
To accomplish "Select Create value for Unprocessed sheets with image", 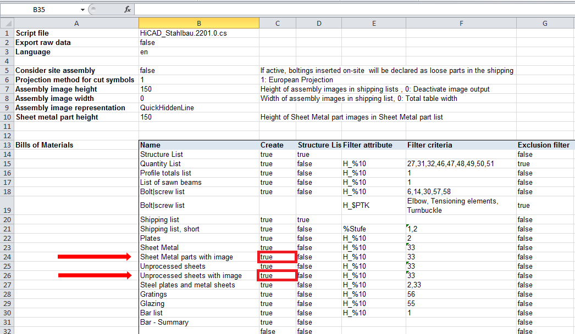I will 277,275.
